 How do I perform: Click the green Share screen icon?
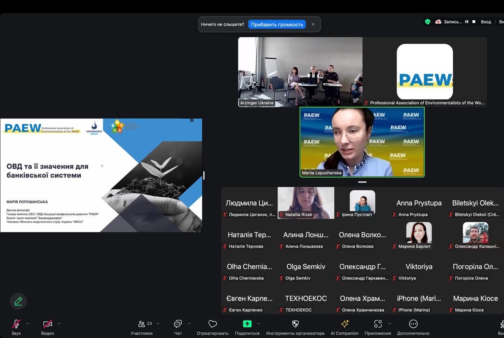pos(247,324)
